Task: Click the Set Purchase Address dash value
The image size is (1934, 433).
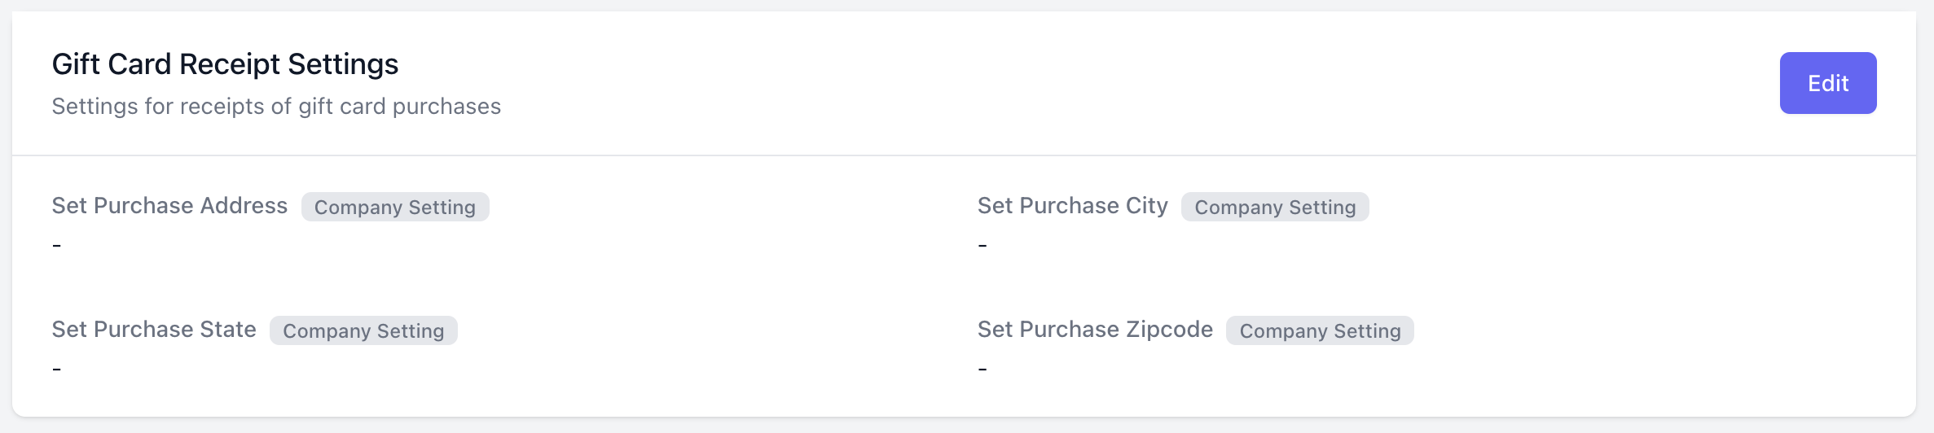Action: (57, 245)
